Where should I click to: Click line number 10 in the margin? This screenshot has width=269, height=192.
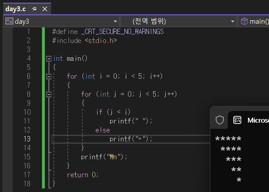pyautogui.click(x=27, y=112)
